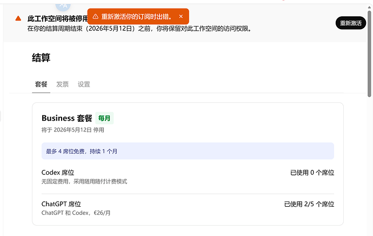Dismiss the orange error toast with X
The height and width of the screenshot is (236, 373).
coord(181,16)
